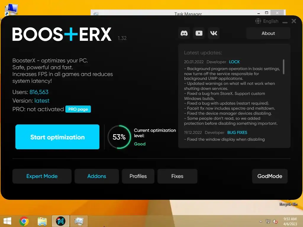This screenshot has width=303, height=227.
Task: Open the Recycle Bin desktop icon
Action: 288,204
